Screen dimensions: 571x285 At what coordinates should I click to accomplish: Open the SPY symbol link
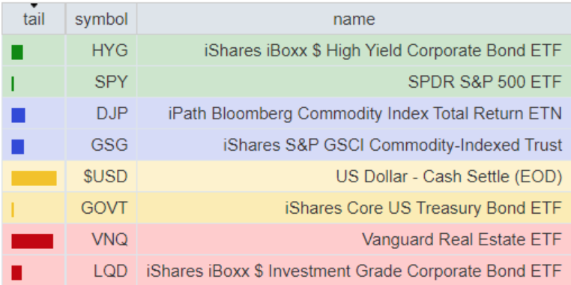111,82
